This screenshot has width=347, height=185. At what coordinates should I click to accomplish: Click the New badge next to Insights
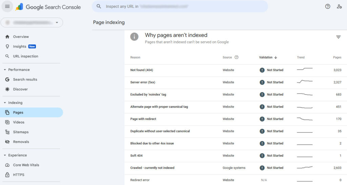[x=32, y=46]
